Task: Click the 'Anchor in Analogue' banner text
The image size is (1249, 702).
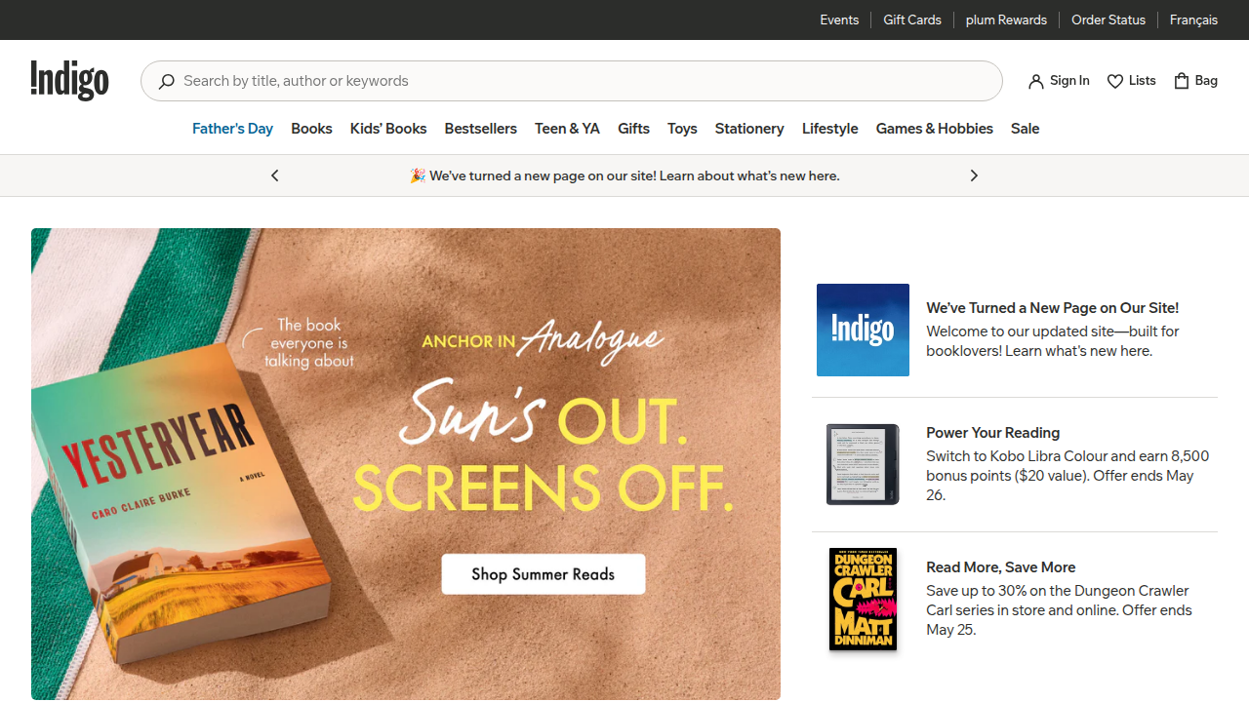Action: click(x=543, y=341)
